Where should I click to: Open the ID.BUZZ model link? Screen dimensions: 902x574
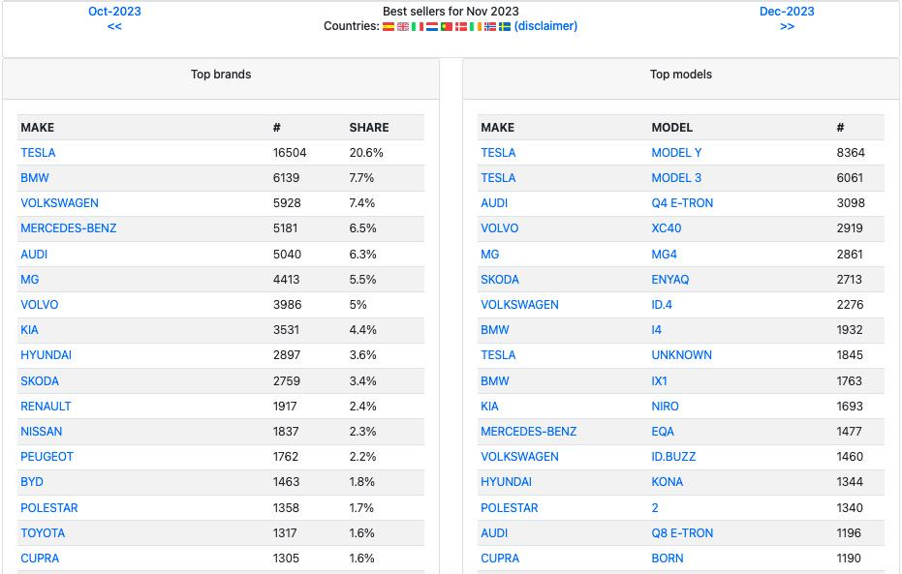673,457
